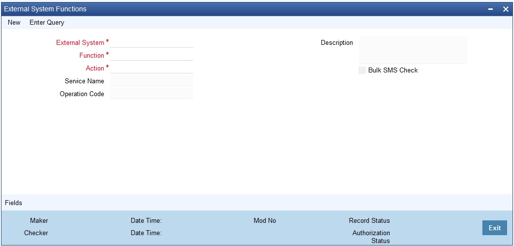
Task: Click into the Action input field
Action: pyautogui.click(x=152, y=68)
